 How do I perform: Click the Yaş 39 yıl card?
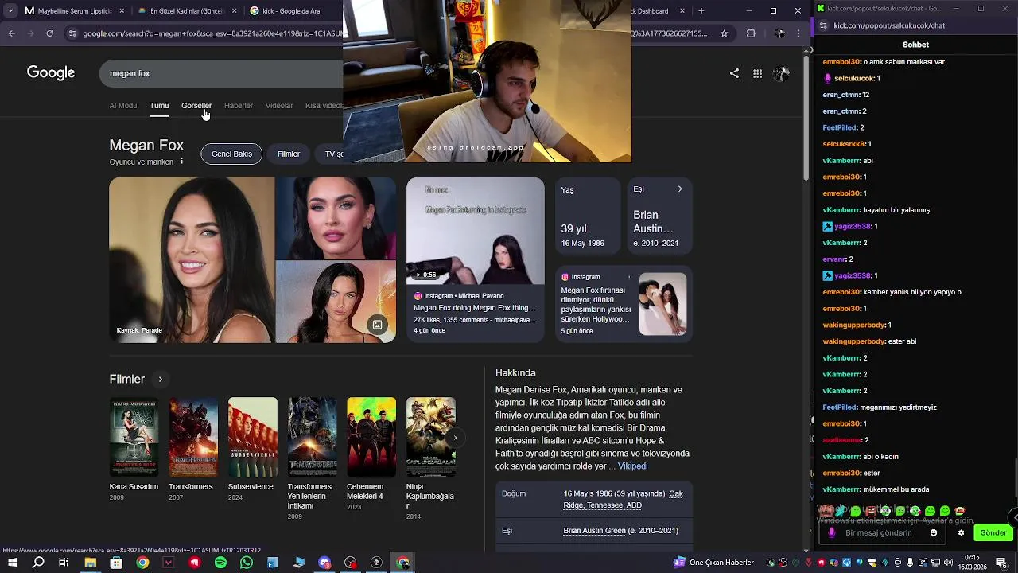[x=588, y=217]
